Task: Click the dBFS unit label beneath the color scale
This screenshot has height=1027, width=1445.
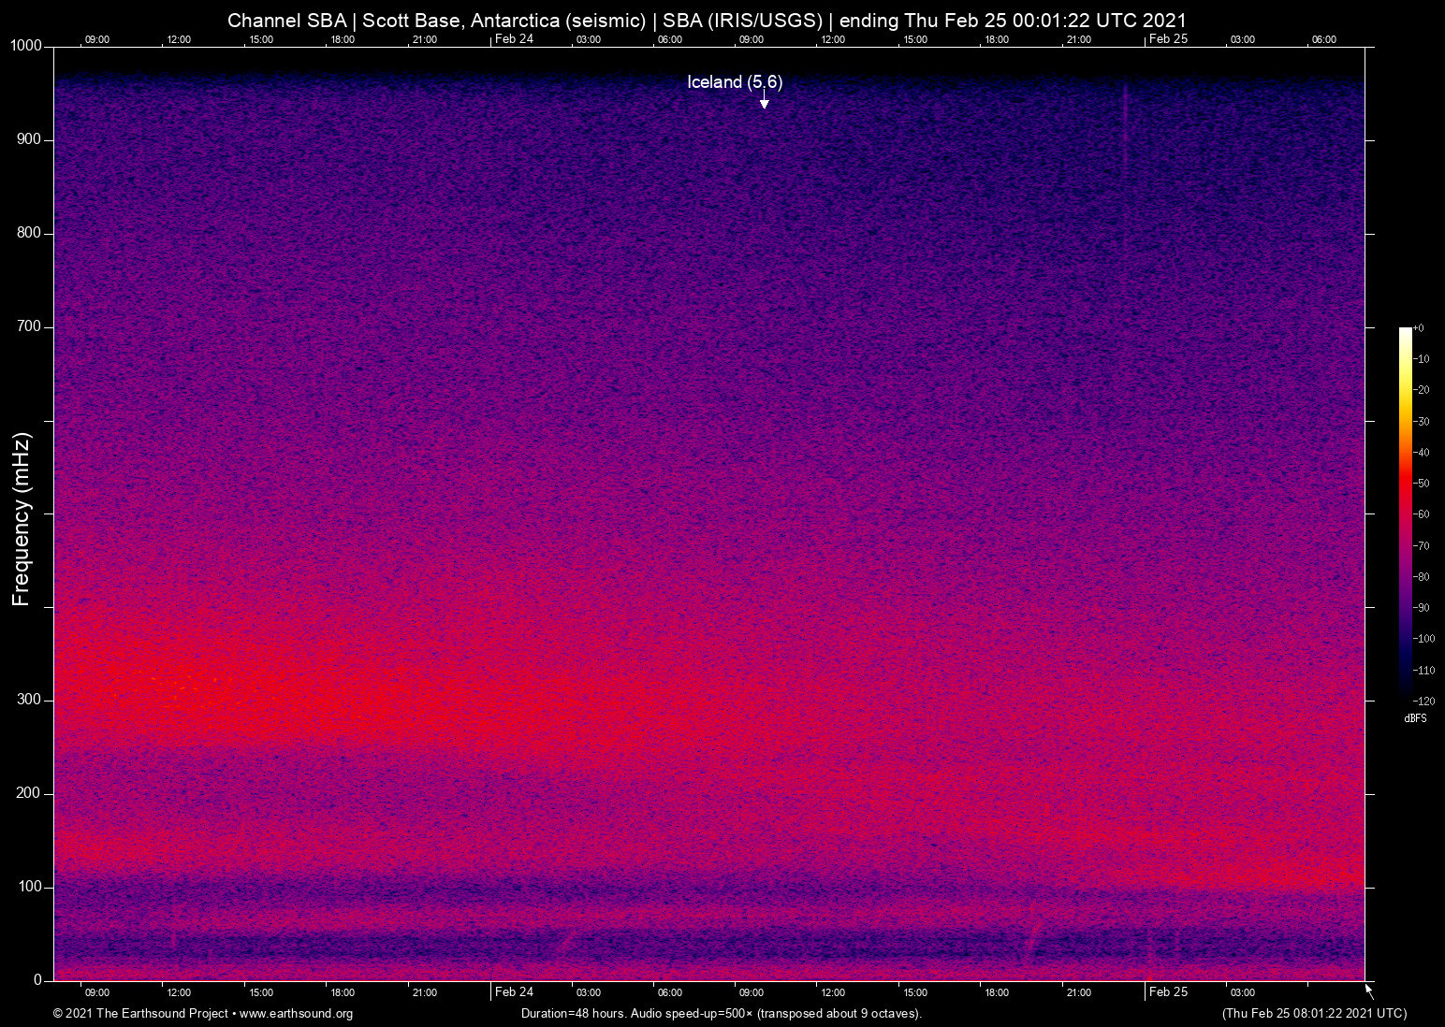Action: [1415, 718]
